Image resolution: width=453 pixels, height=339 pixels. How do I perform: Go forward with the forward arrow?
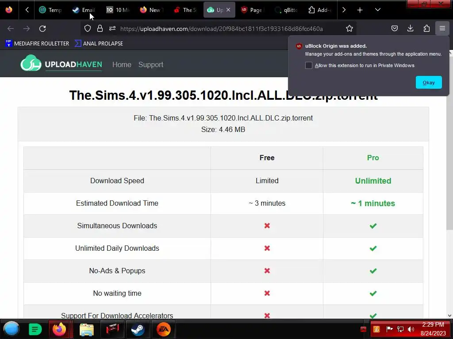point(26,29)
